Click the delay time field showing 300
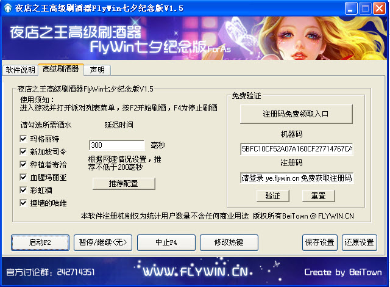 [x=116, y=145]
